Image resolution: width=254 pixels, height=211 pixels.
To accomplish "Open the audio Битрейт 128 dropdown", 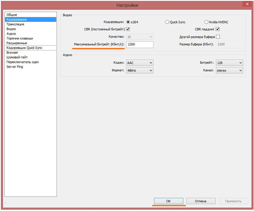I will coord(229,63).
